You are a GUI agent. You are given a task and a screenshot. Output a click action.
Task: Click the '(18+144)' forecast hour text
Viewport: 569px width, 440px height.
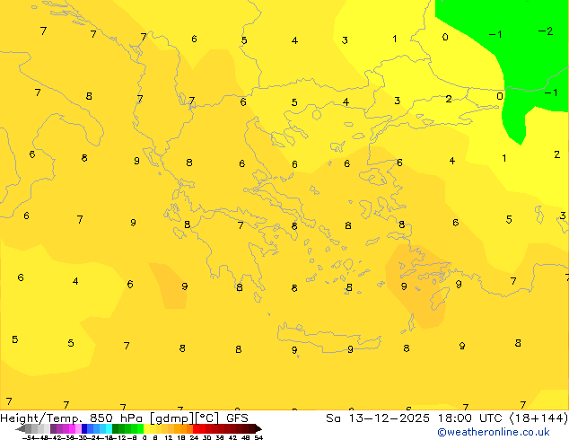pyautogui.click(x=538, y=418)
